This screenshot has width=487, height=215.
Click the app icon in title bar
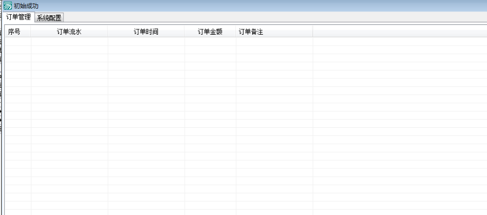click(x=8, y=5)
